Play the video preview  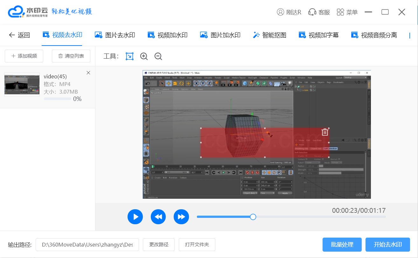[x=135, y=217]
